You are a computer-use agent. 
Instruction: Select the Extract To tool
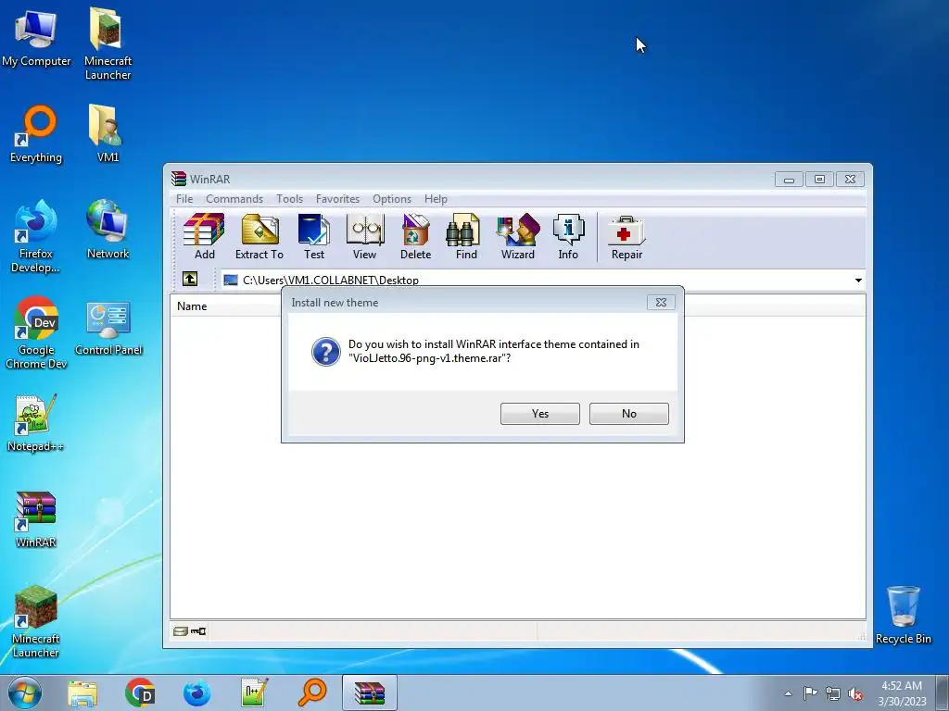[x=259, y=236]
